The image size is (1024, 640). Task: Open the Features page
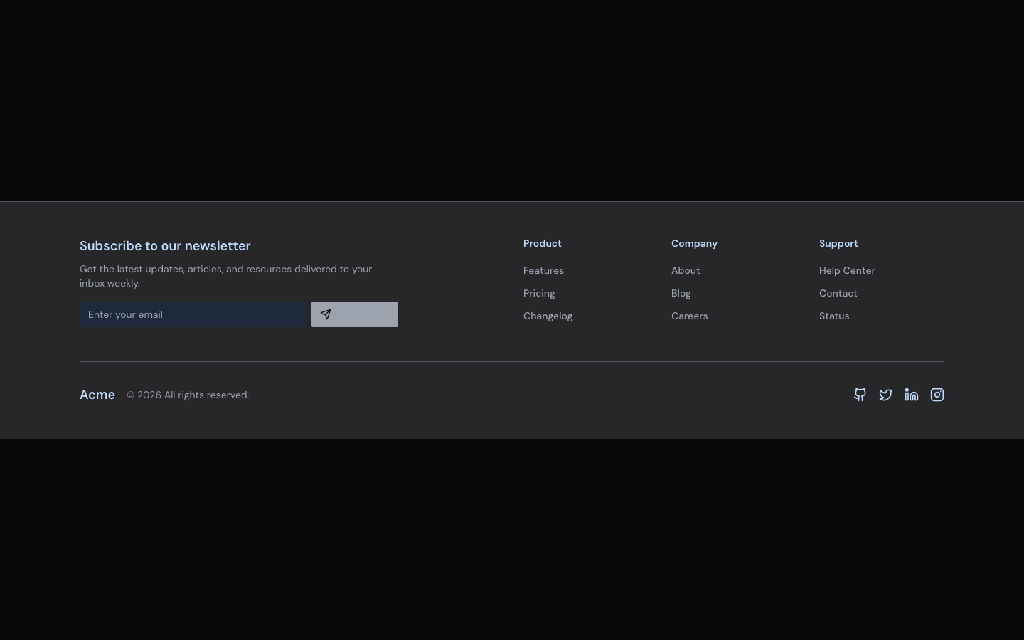pos(543,270)
